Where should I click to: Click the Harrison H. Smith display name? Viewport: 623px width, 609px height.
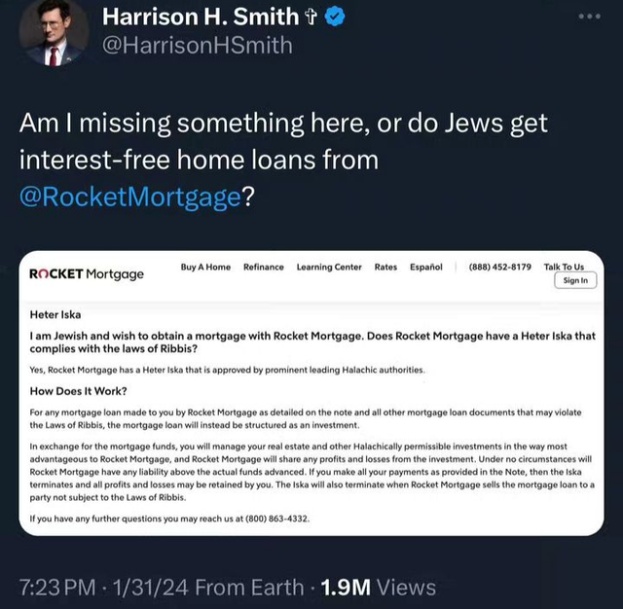tap(200, 17)
